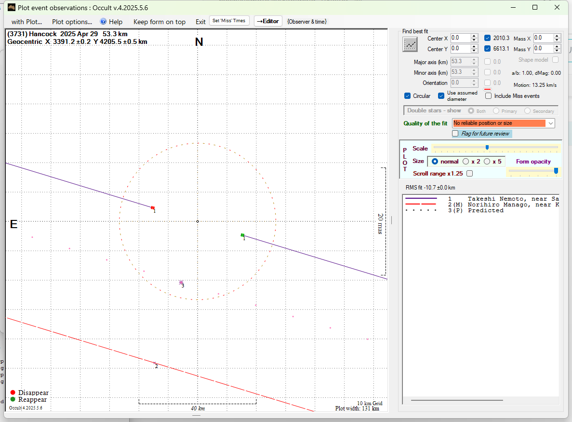The height and width of the screenshot is (422, 572).
Task: Check Flag for future review
Action: 455,134
